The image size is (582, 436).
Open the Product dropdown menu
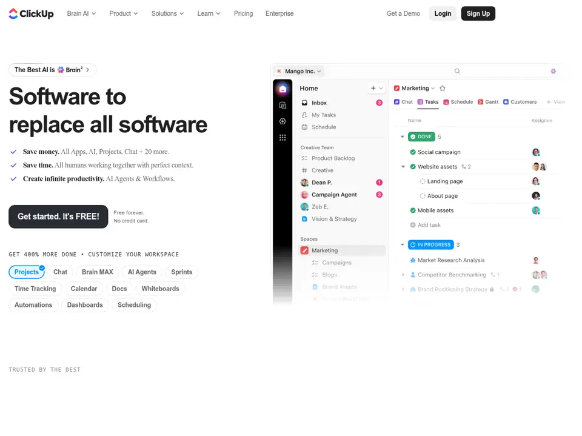point(123,13)
